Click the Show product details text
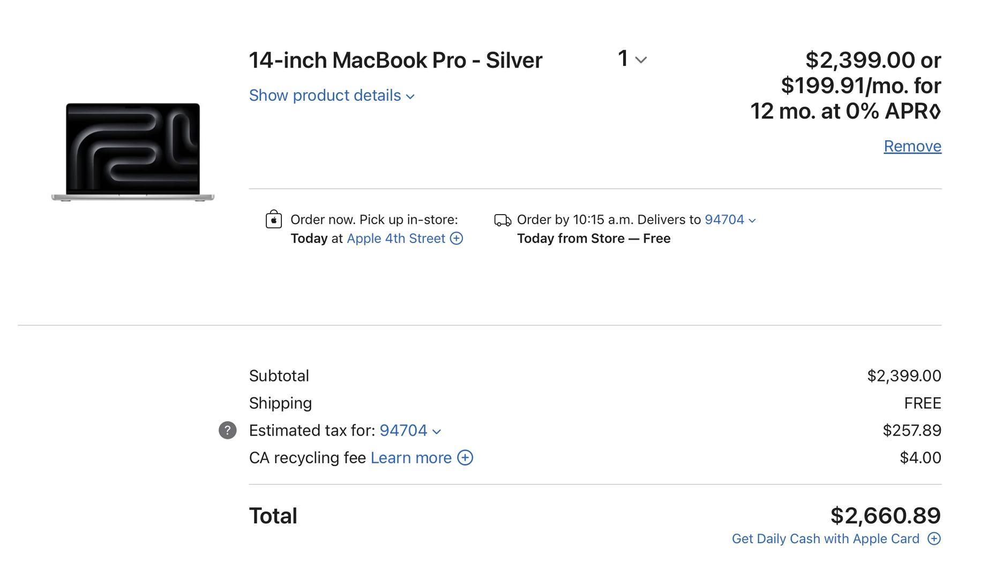 click(x=325, y=95)
